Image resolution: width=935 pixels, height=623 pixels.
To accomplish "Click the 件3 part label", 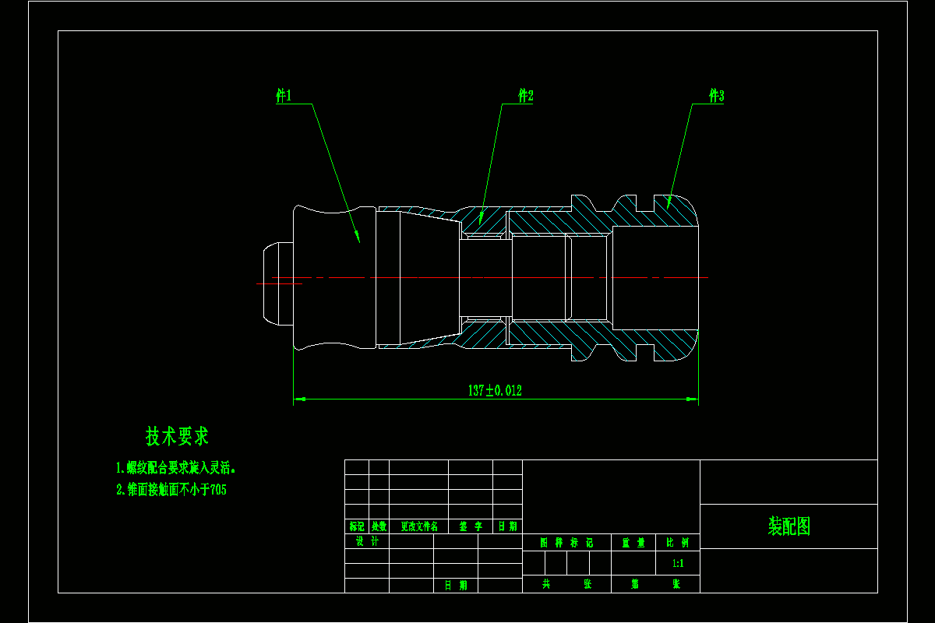I will 716,96.
